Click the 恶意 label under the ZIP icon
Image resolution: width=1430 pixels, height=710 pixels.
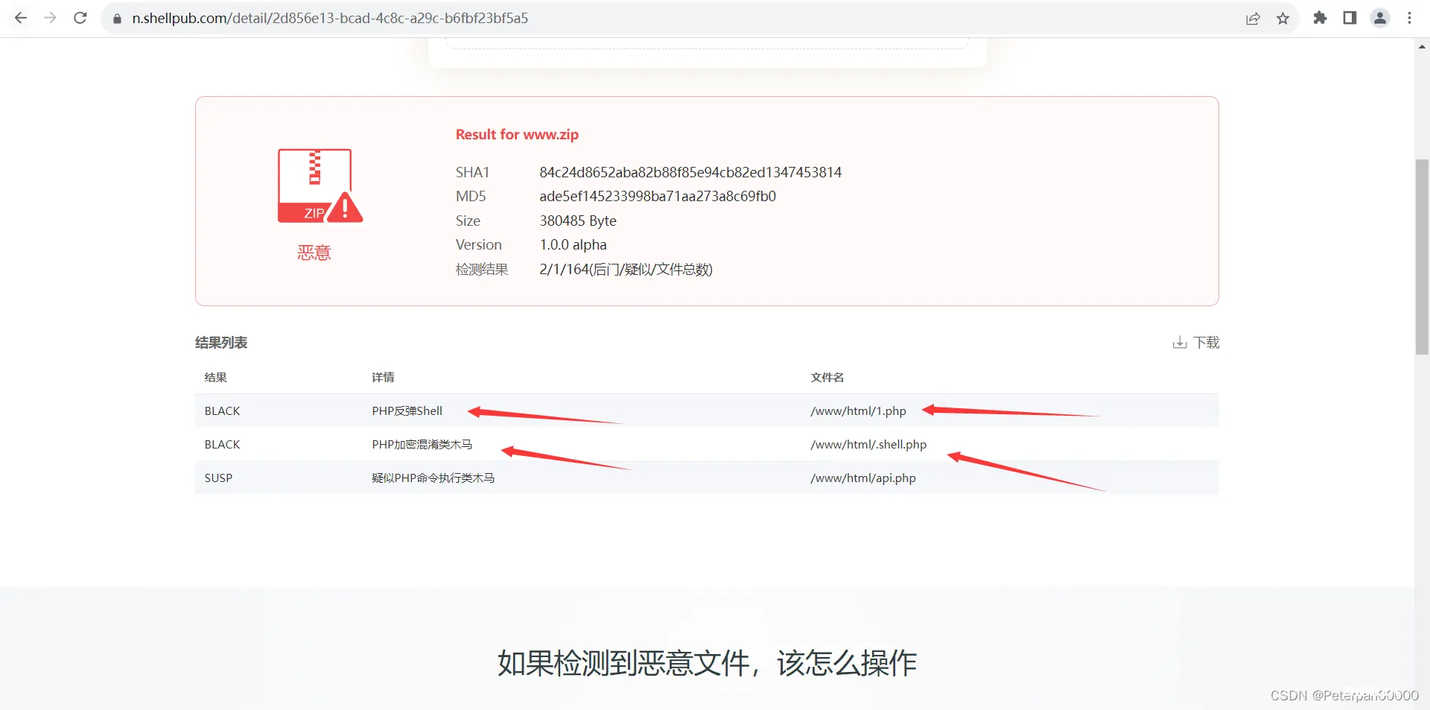tap(314, 253)
